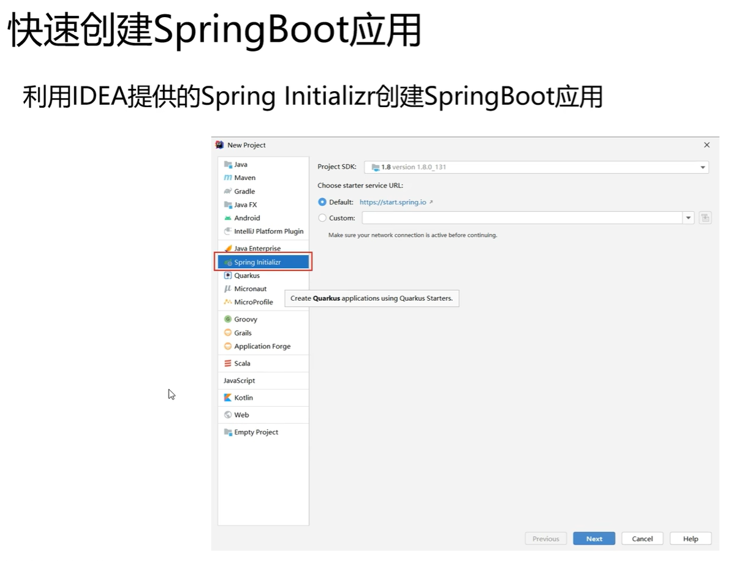Viewport: 750px width, 561px height.
Task: Click the Groovy green circle icon
Action: tap(228, 319)
